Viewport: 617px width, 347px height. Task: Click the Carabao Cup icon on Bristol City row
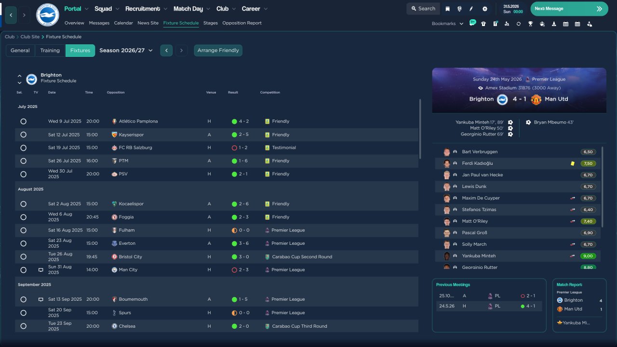pyautogui.click(x=267, y=257)
